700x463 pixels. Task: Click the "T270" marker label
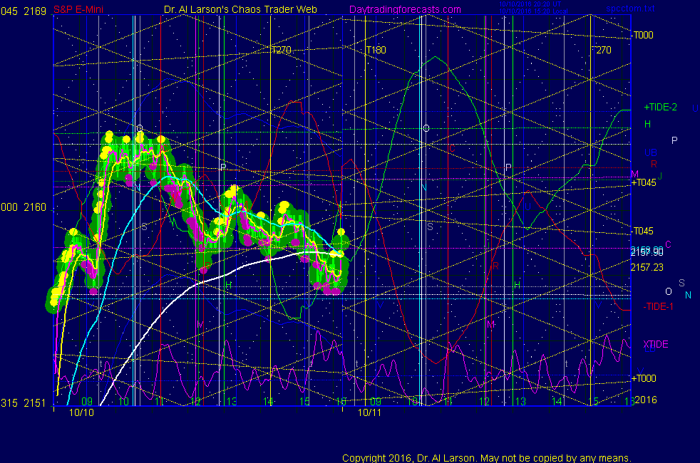(282, 50)
